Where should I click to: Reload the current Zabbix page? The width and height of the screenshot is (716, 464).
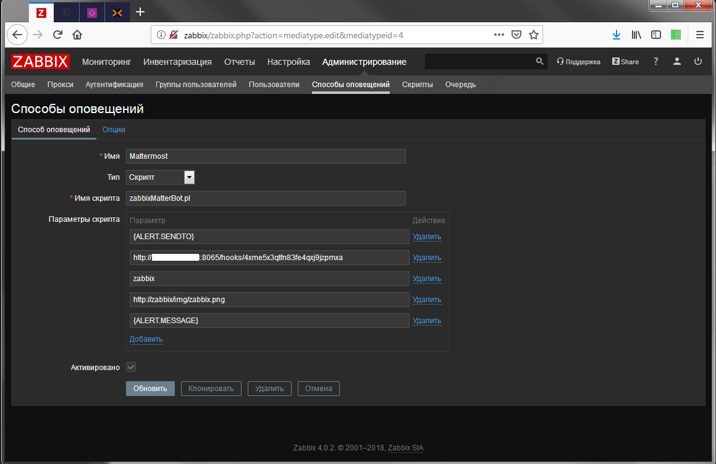57,35
